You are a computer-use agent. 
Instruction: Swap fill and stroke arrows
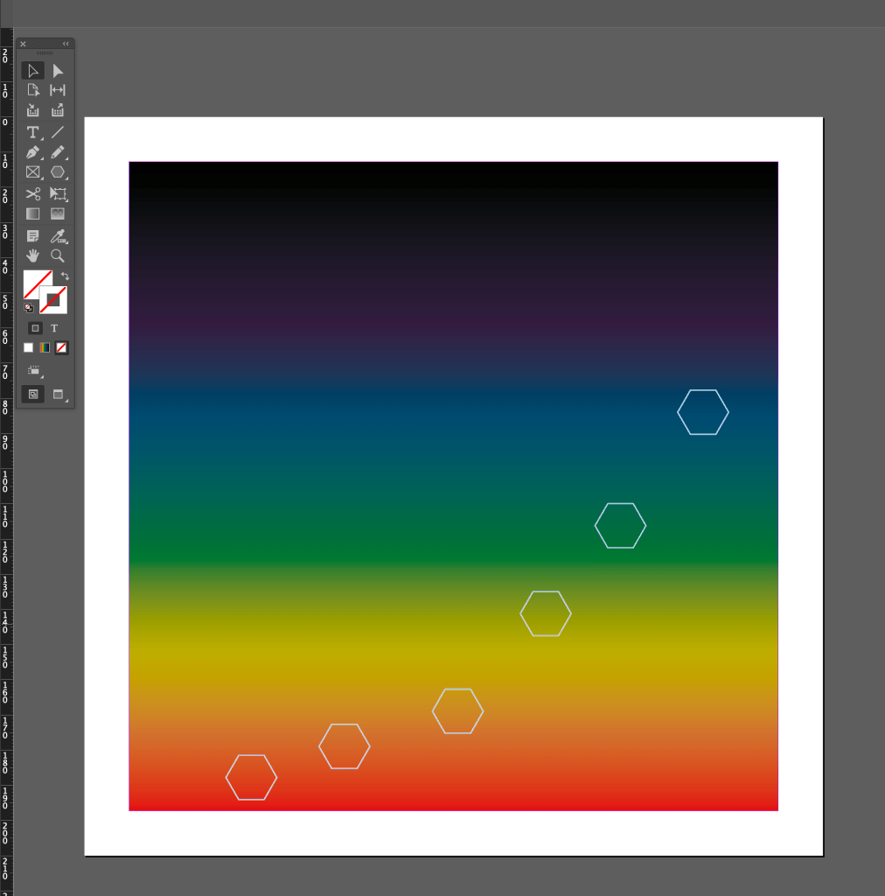[x=65, y=276]
